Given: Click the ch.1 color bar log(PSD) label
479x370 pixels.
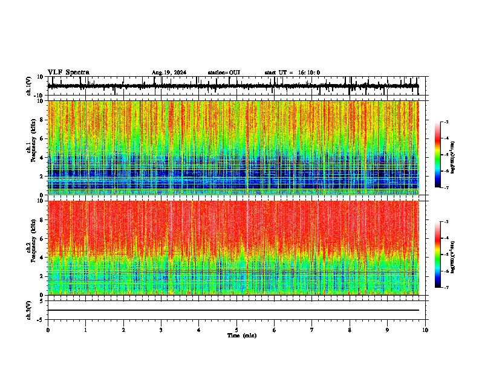Looking at the screenshot, I should [x=453, y=158].
